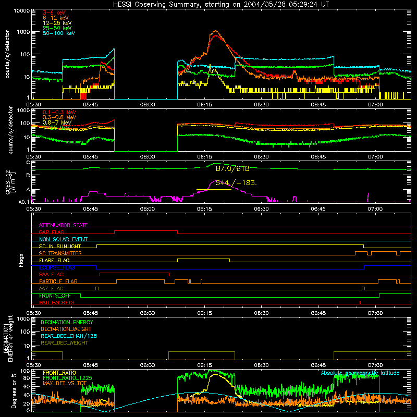Select the BAD_PACKETS flag label

click(57, 302)
